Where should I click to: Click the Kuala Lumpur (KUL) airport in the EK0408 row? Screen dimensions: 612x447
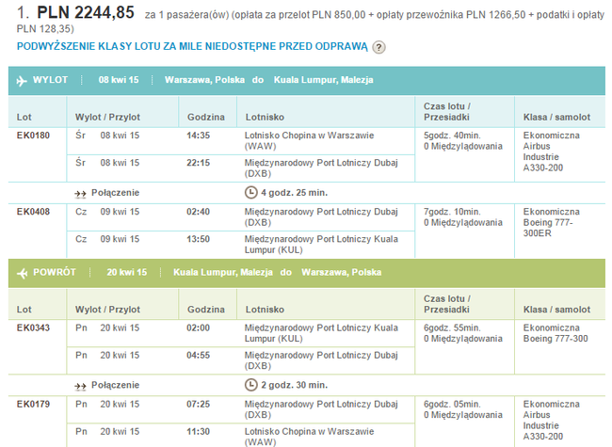[x=321, y=245]
